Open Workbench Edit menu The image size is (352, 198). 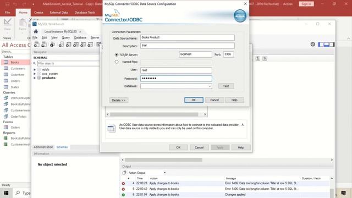click(44, 37)
